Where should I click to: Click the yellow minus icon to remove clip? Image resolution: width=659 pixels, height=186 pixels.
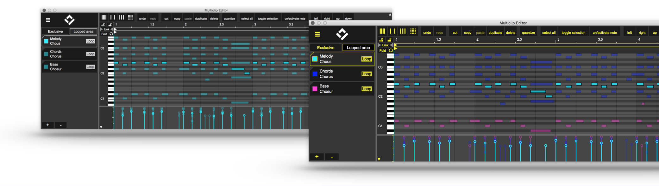tap(332, 157)
